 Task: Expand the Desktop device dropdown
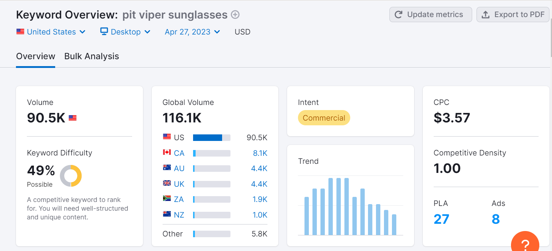(x=125, y=32)
